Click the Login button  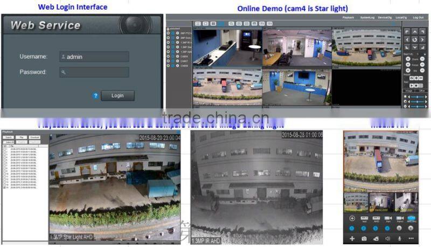coord(117,95)
